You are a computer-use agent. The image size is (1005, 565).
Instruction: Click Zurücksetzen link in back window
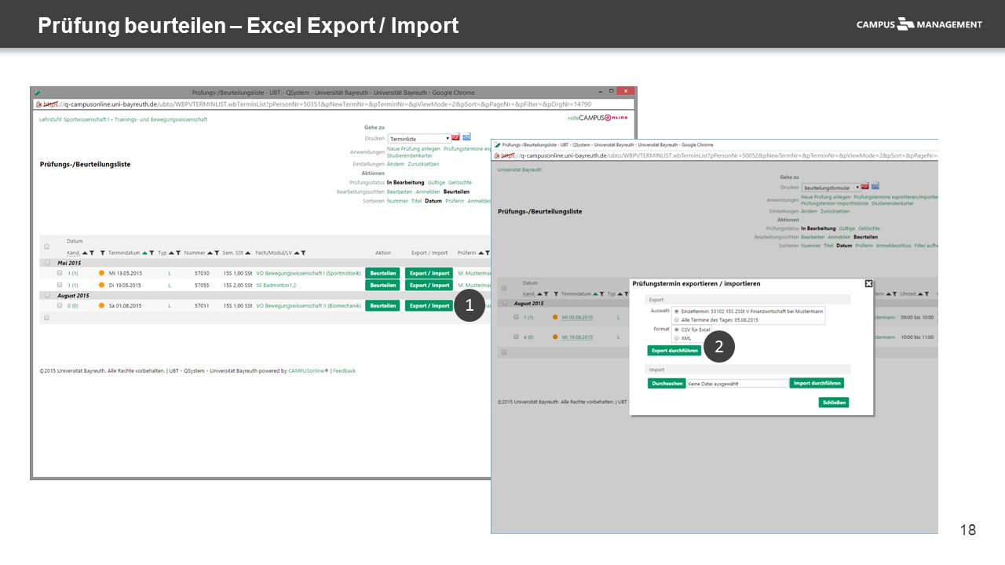[x=423, y=164]
